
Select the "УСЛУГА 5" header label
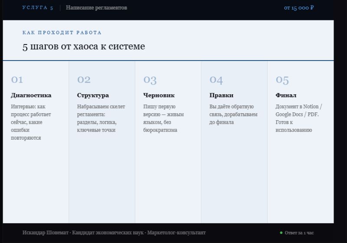(38, 8)
